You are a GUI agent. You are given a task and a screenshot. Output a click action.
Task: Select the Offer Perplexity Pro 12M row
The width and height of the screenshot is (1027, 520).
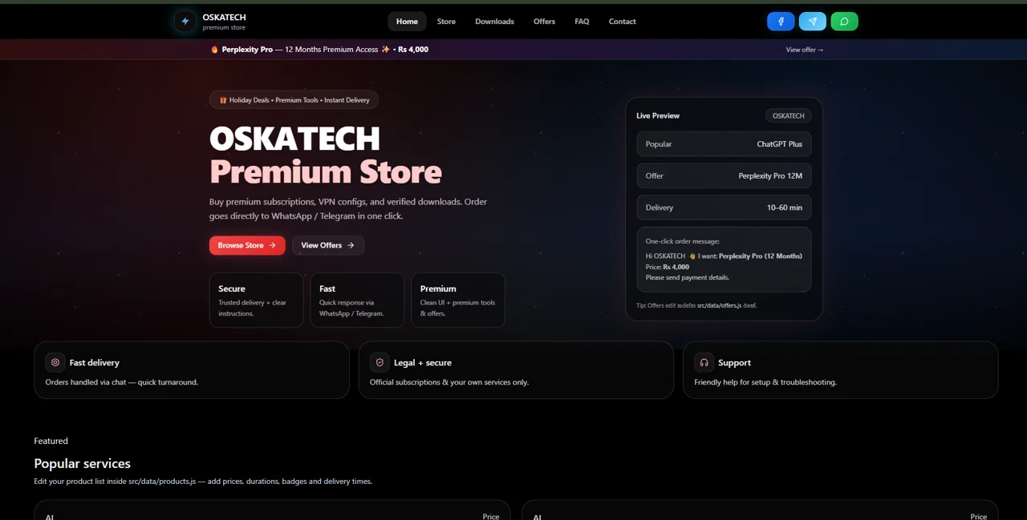pos(724,175)
